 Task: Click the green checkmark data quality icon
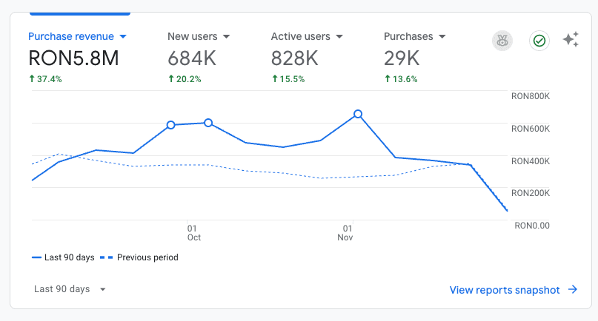(x=539, y=41)
